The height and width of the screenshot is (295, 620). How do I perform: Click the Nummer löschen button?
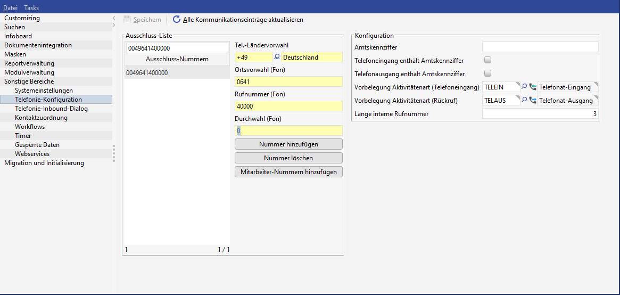[x=288, y=158]
